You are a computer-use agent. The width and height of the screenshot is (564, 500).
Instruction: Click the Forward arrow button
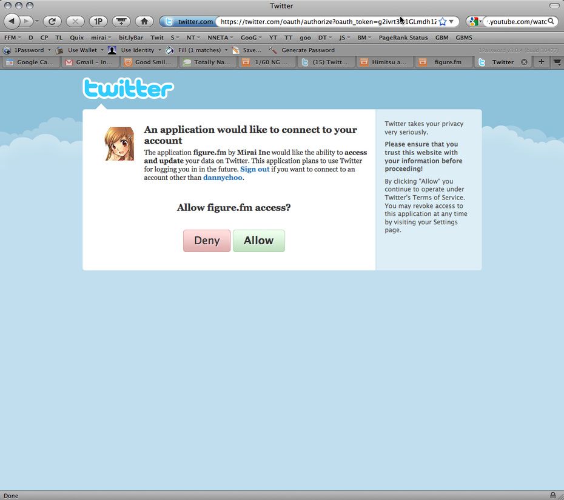pyautogui.click(x=26, y=22)
